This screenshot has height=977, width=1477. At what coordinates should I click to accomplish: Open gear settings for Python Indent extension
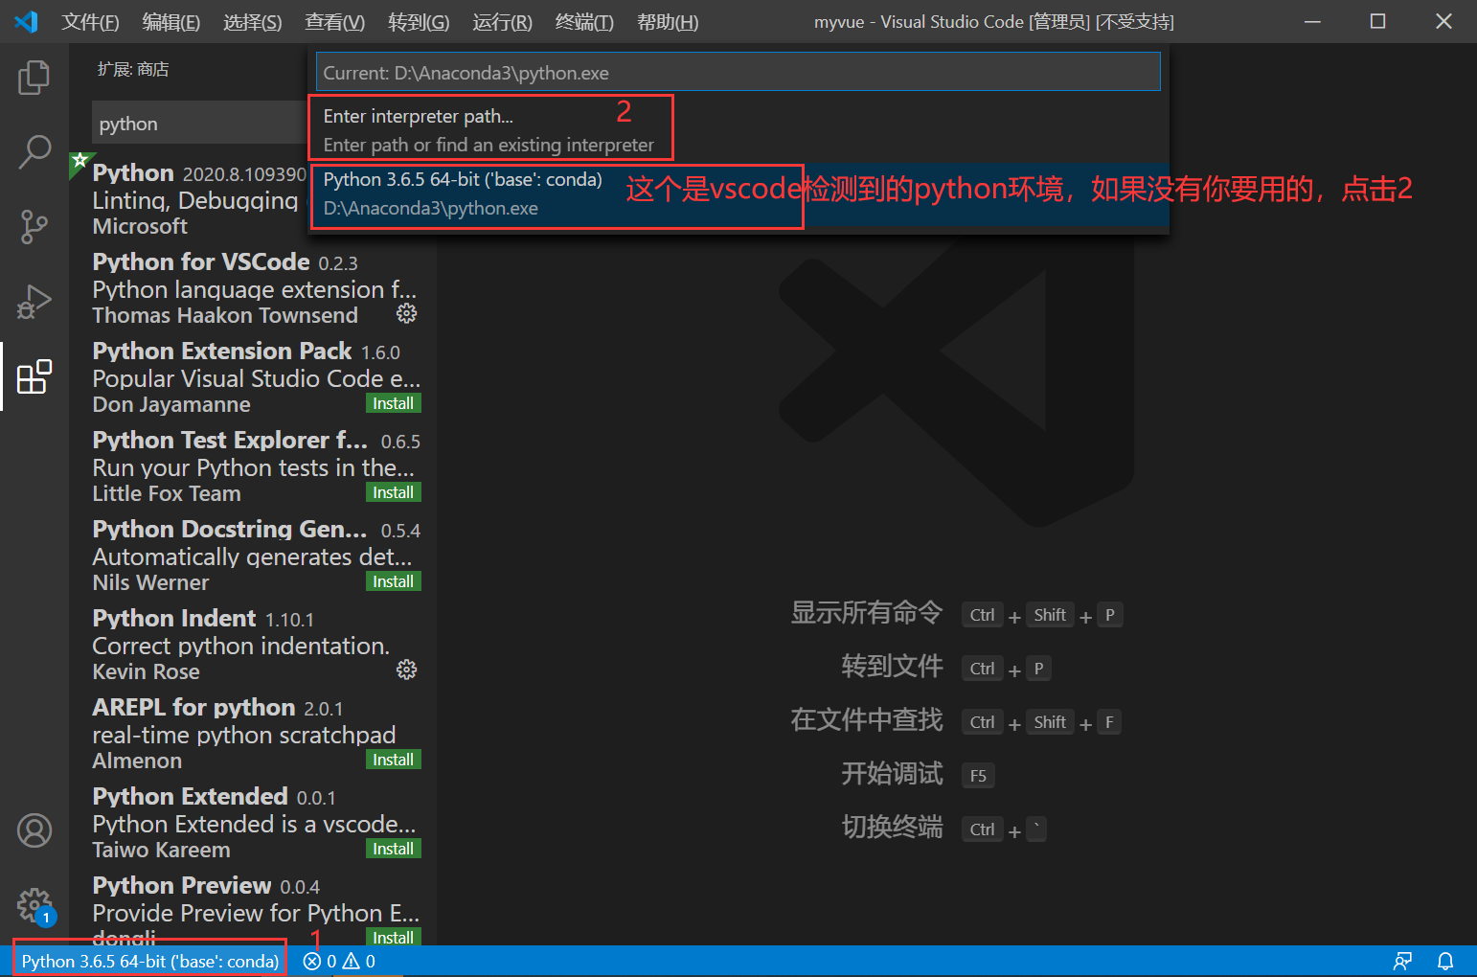(x=407, y=670)
